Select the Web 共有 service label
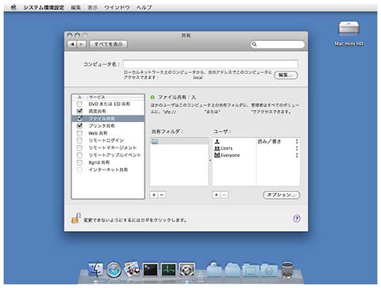Viewport: 381px width, 288px height. 98,133
